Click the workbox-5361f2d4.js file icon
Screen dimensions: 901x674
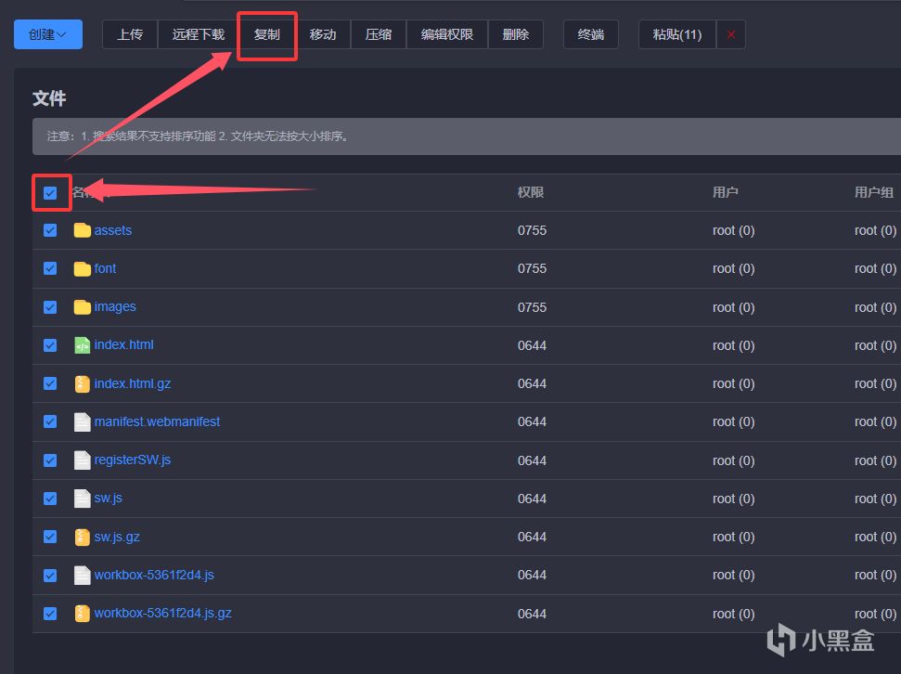pos(83,575)
